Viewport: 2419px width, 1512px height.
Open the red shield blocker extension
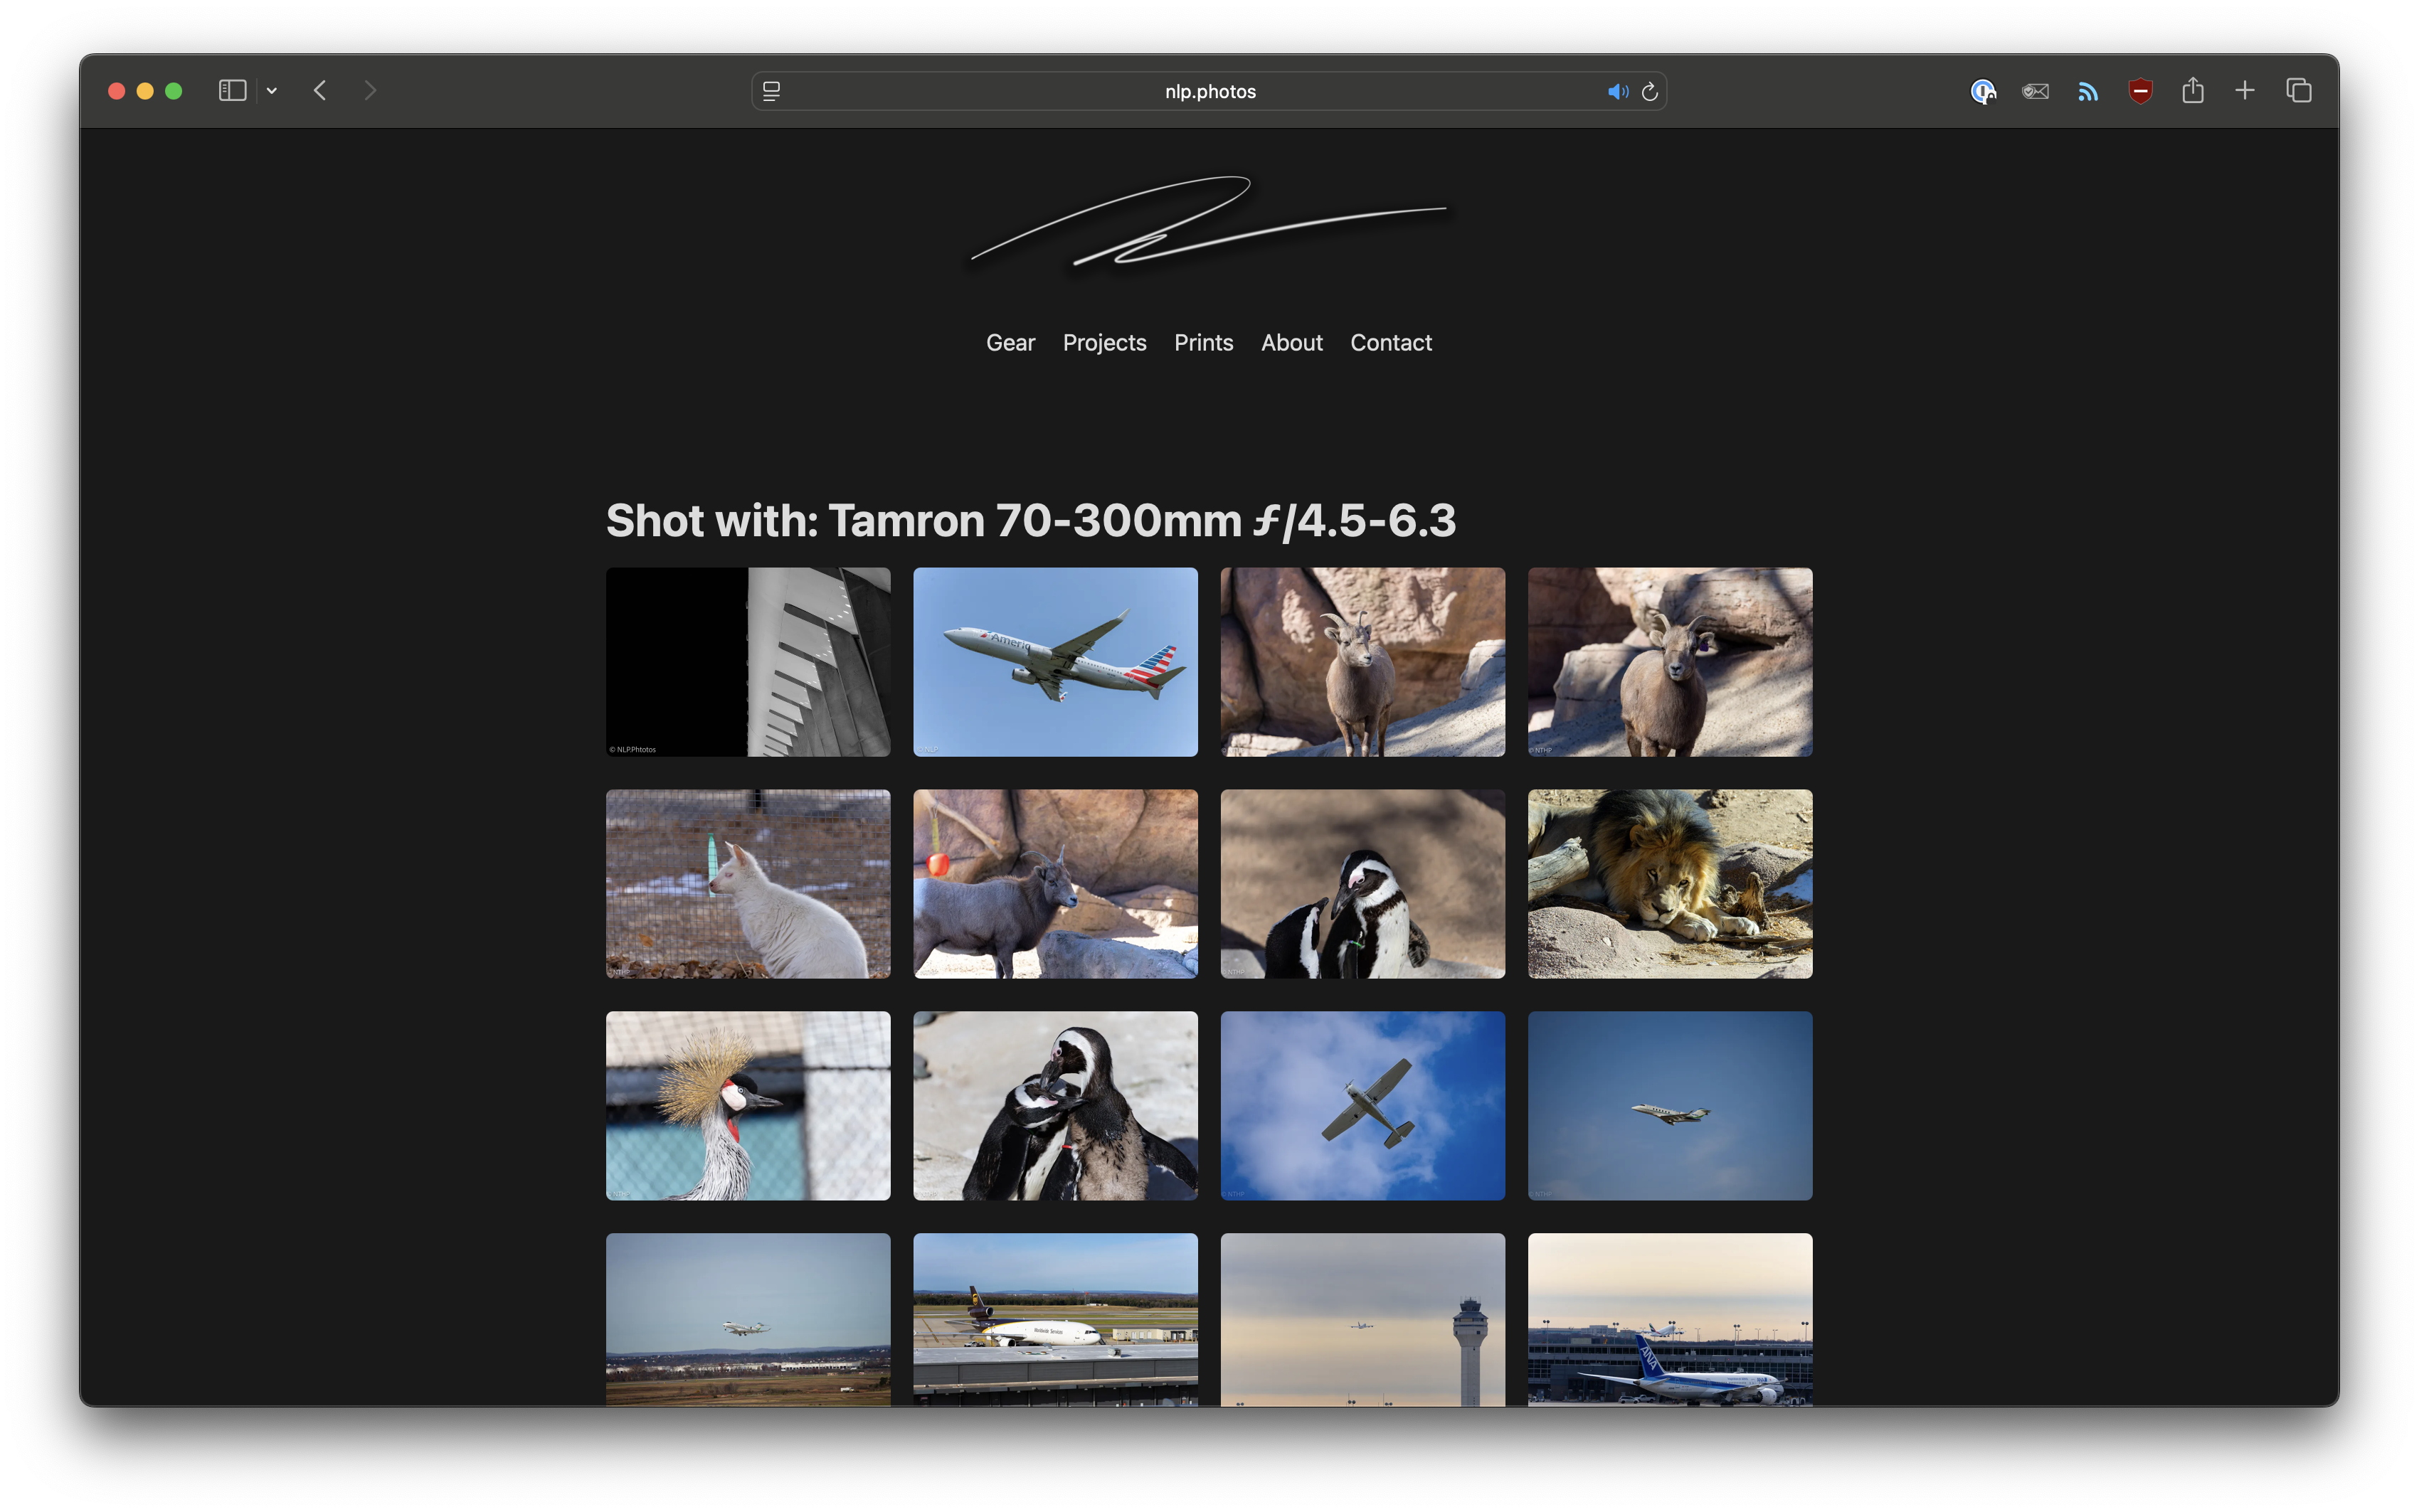point(2140,92)
